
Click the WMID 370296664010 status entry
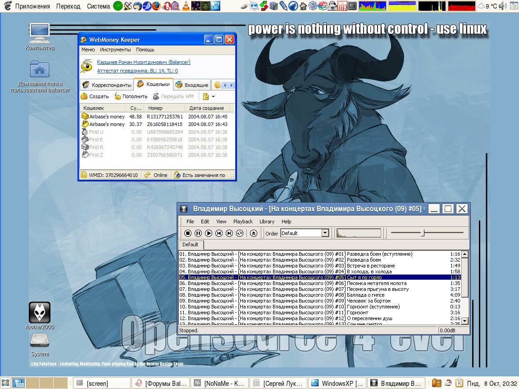tap(110, 175)
